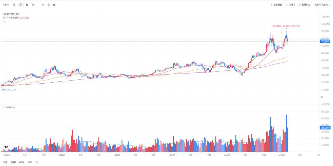
Task: Select the 1년 range button
Action: click(37, 162)
